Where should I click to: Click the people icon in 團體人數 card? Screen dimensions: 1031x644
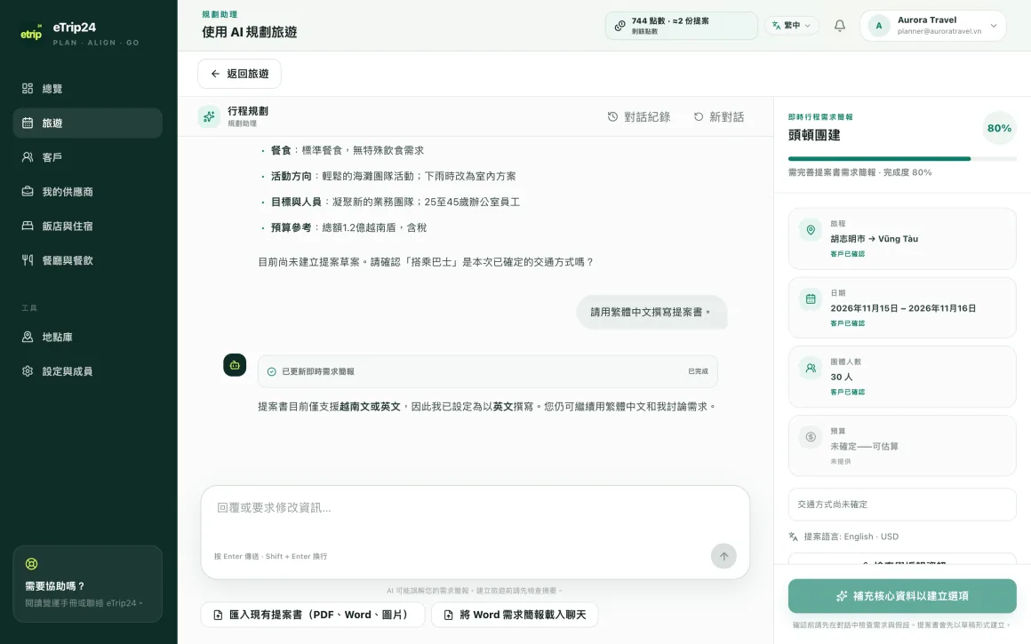coord(811,368)
